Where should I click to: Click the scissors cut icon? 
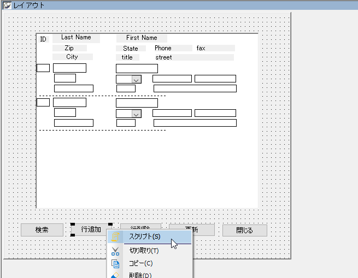(115, 251)
